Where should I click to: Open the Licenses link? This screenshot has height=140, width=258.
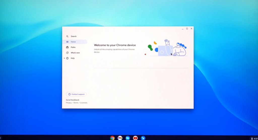[84, 103]
